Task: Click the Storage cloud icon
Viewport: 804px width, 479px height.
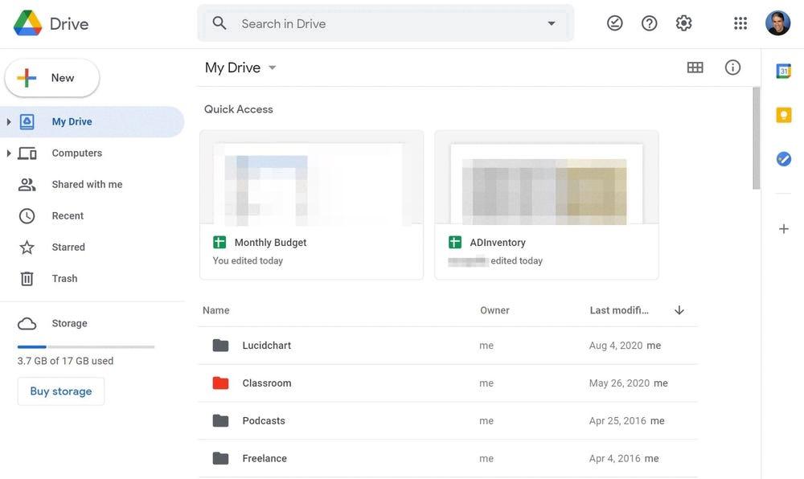Action: point(27,324)
